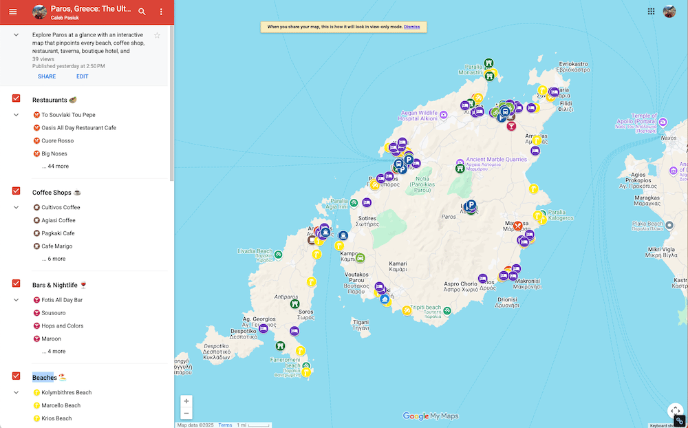Toggle the Coffee Shops layer checkbox

pyautogui.click(x=17, y=191)
